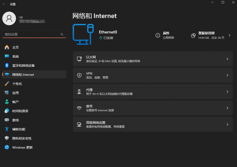
Task: Click the large Ethernet computer icon
Action: tap(83, 34)
